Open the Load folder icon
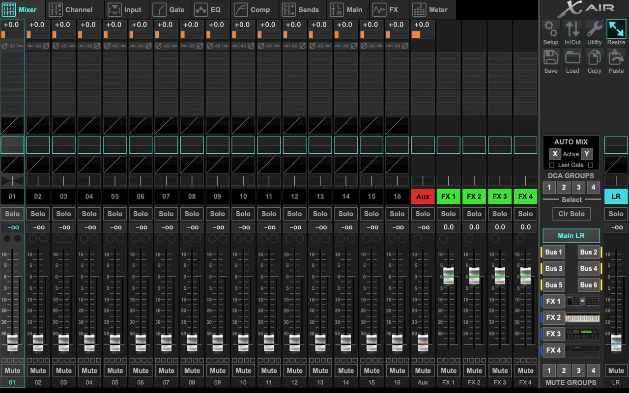Viewport: 629px width, 393px height. (x=572, y=57)
